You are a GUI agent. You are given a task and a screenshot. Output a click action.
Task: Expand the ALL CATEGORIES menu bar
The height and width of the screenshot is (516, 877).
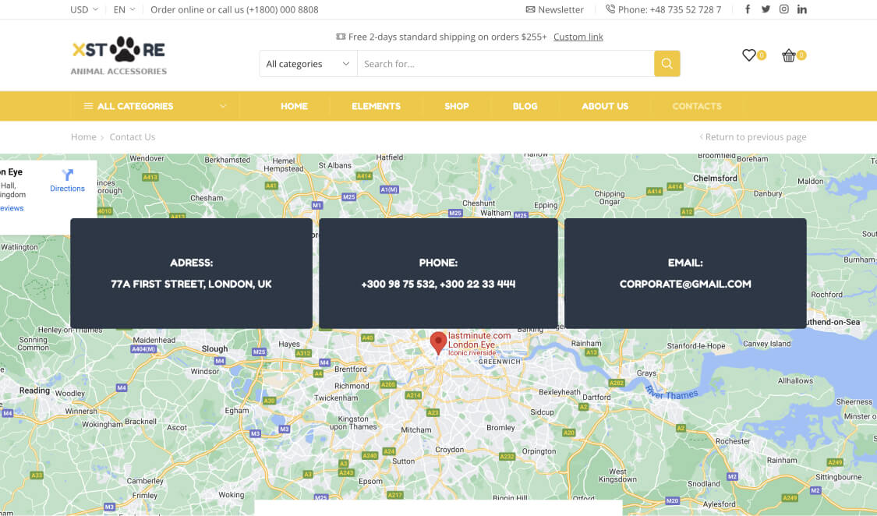click(x=154, y=106)
